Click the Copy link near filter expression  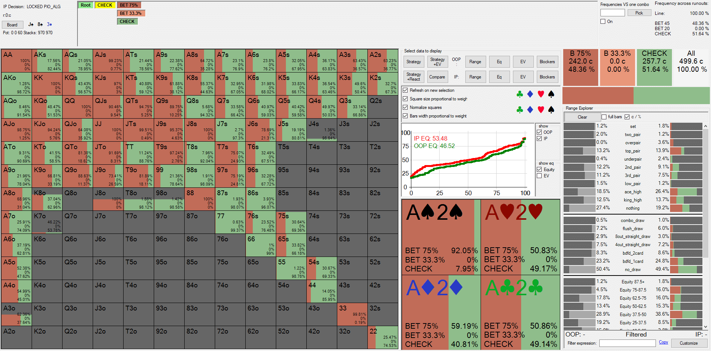(663, 342)
